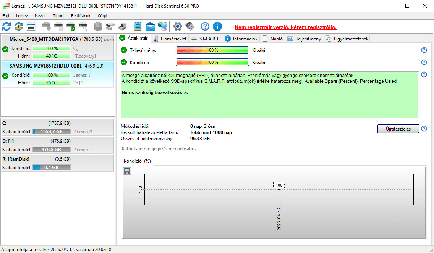Click green check icon of Micron disk

point(5,50)
